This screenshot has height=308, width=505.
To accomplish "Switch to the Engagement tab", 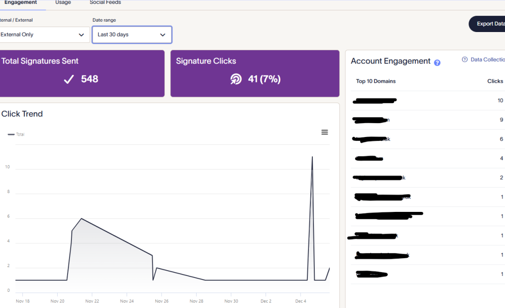I will (x=20, y=2).
